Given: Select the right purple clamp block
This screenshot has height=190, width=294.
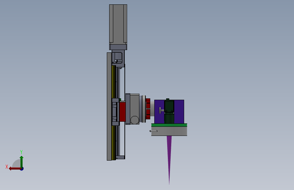Looking at the screenshot, I should pyautogui.click(x=179, y=112).
